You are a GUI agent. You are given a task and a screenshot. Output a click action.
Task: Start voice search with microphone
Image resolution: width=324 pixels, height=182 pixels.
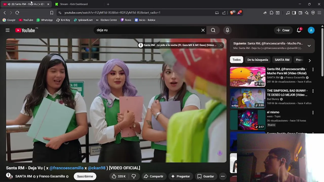[x=227, y=30]
